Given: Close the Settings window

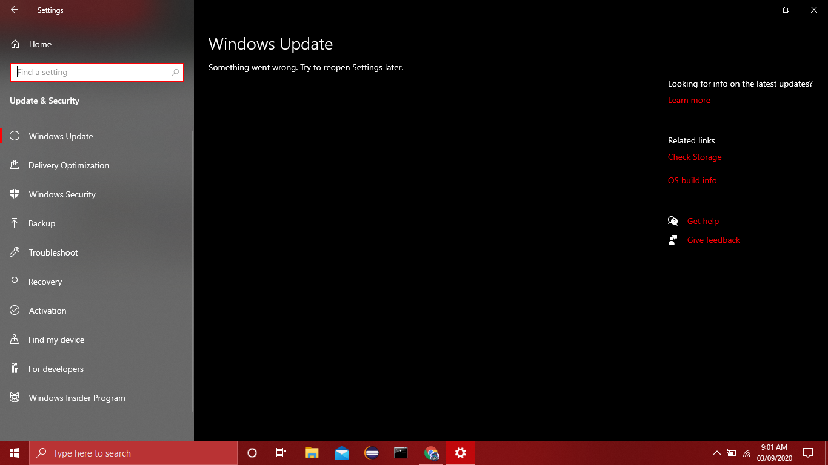Looking at the screenshot, I should (814, 10).
